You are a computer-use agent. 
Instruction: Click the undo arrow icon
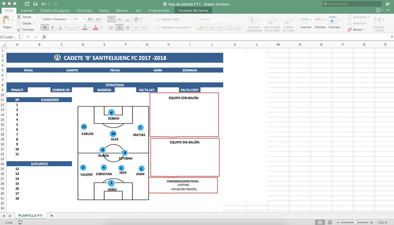click(x=43, y=4)
